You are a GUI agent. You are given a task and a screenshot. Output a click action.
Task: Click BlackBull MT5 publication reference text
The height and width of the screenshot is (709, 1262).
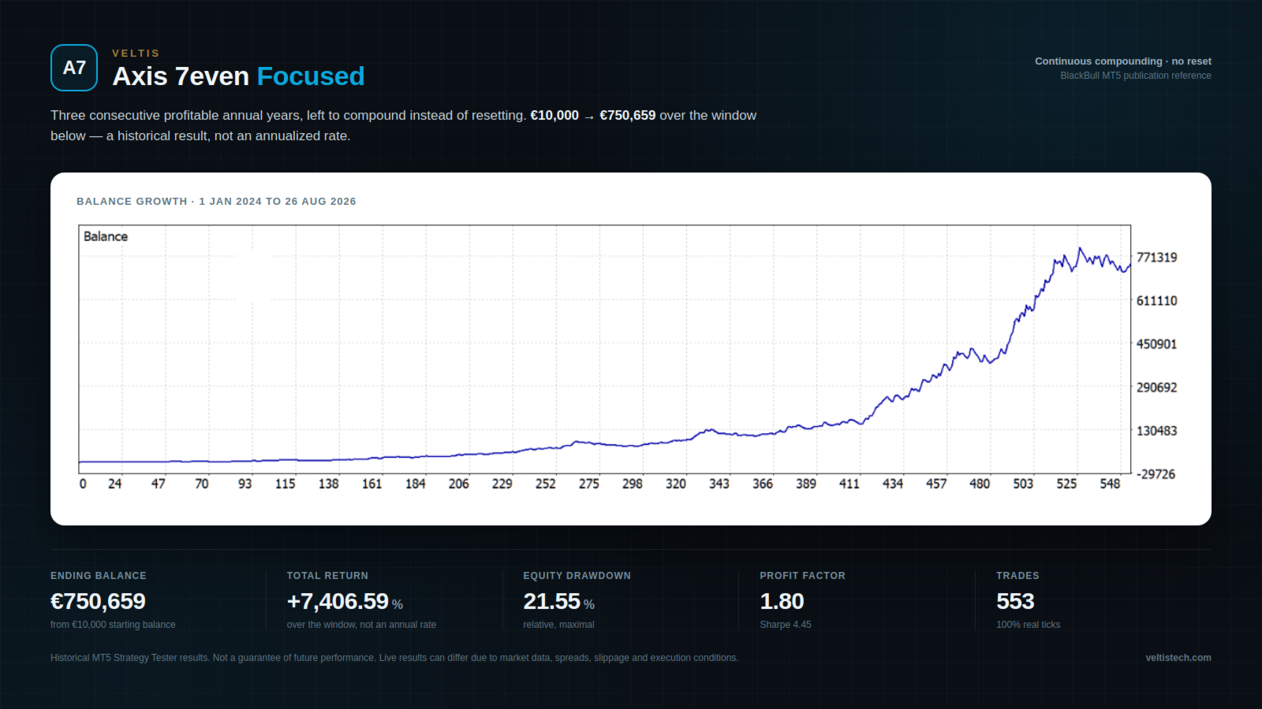[x=1136, y=76]
